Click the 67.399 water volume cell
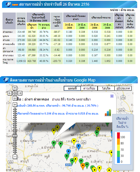 click(x=32, y=55)
